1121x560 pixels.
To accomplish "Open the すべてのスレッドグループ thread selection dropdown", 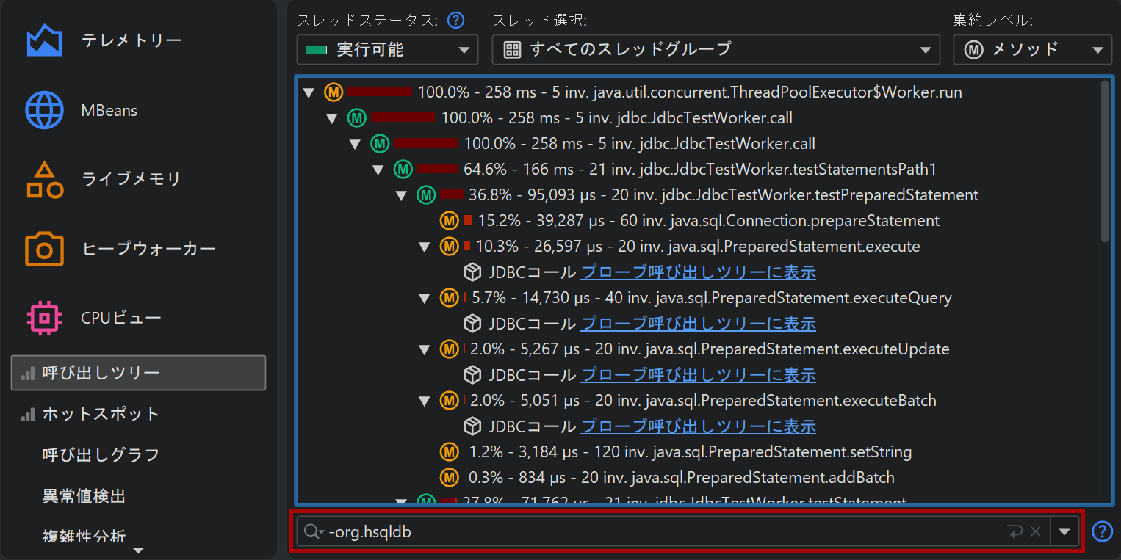I will tap(716, 50).
